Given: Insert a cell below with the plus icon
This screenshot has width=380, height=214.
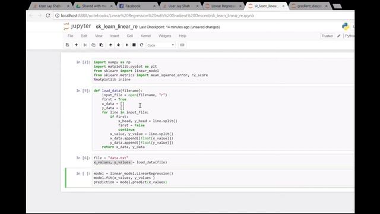Looking at the screenshot, I should [76, 45].
